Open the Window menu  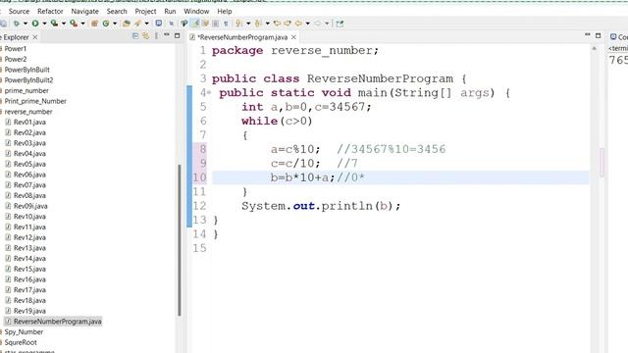point(196,11)
